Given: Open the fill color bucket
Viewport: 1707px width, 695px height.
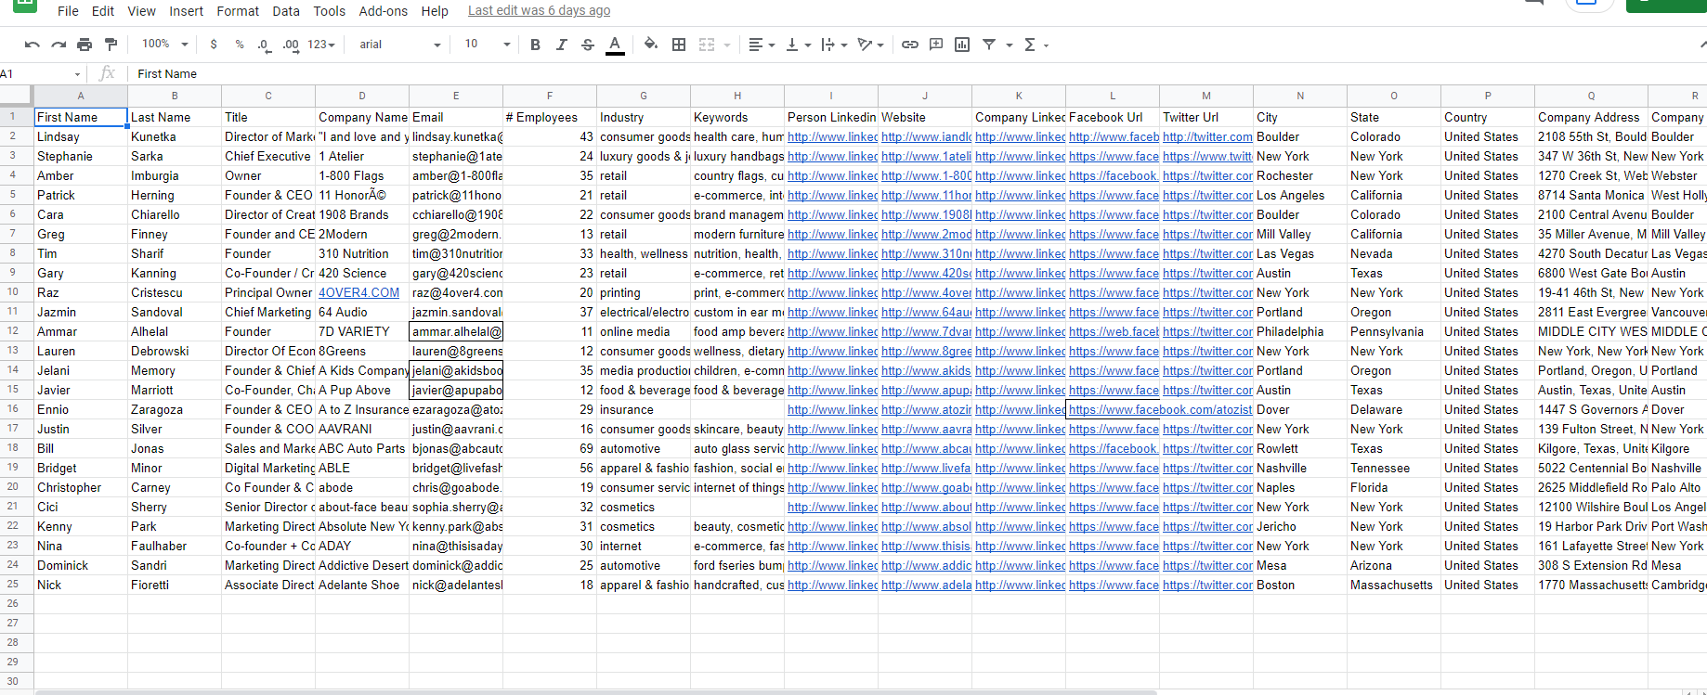Looking at the screenshot, I should (651, 45).
